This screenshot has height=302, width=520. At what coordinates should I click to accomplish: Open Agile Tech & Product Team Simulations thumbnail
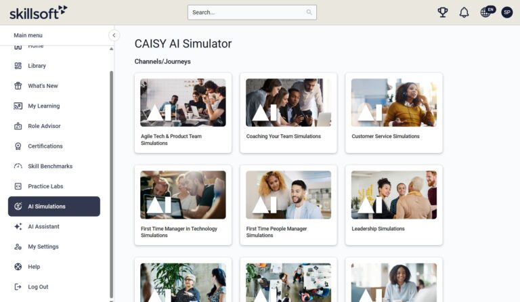[x=183, y=102]
